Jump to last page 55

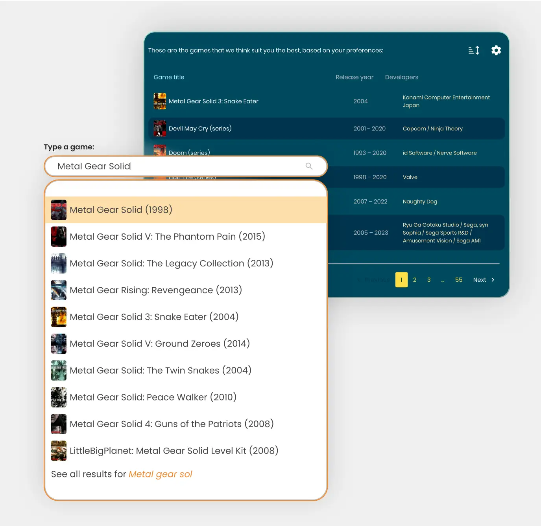pyautogui.click(x=459, y=280)
